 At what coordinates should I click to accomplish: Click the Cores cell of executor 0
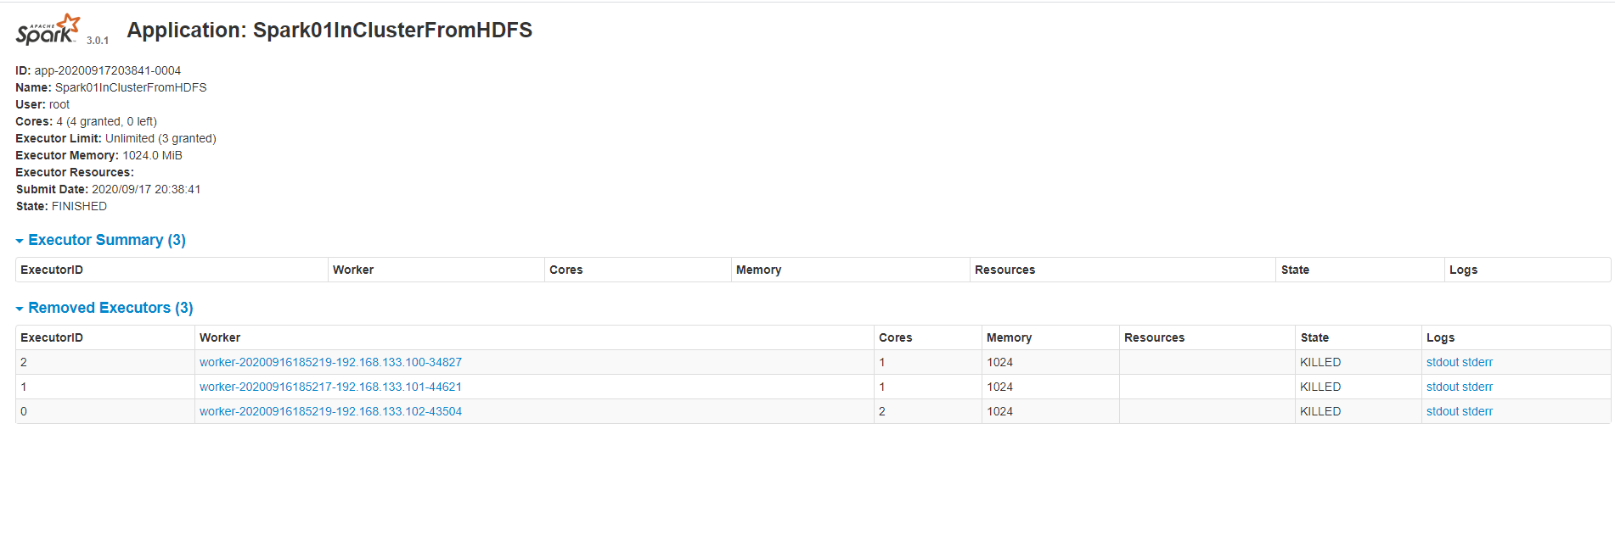[x=928, y=411]
